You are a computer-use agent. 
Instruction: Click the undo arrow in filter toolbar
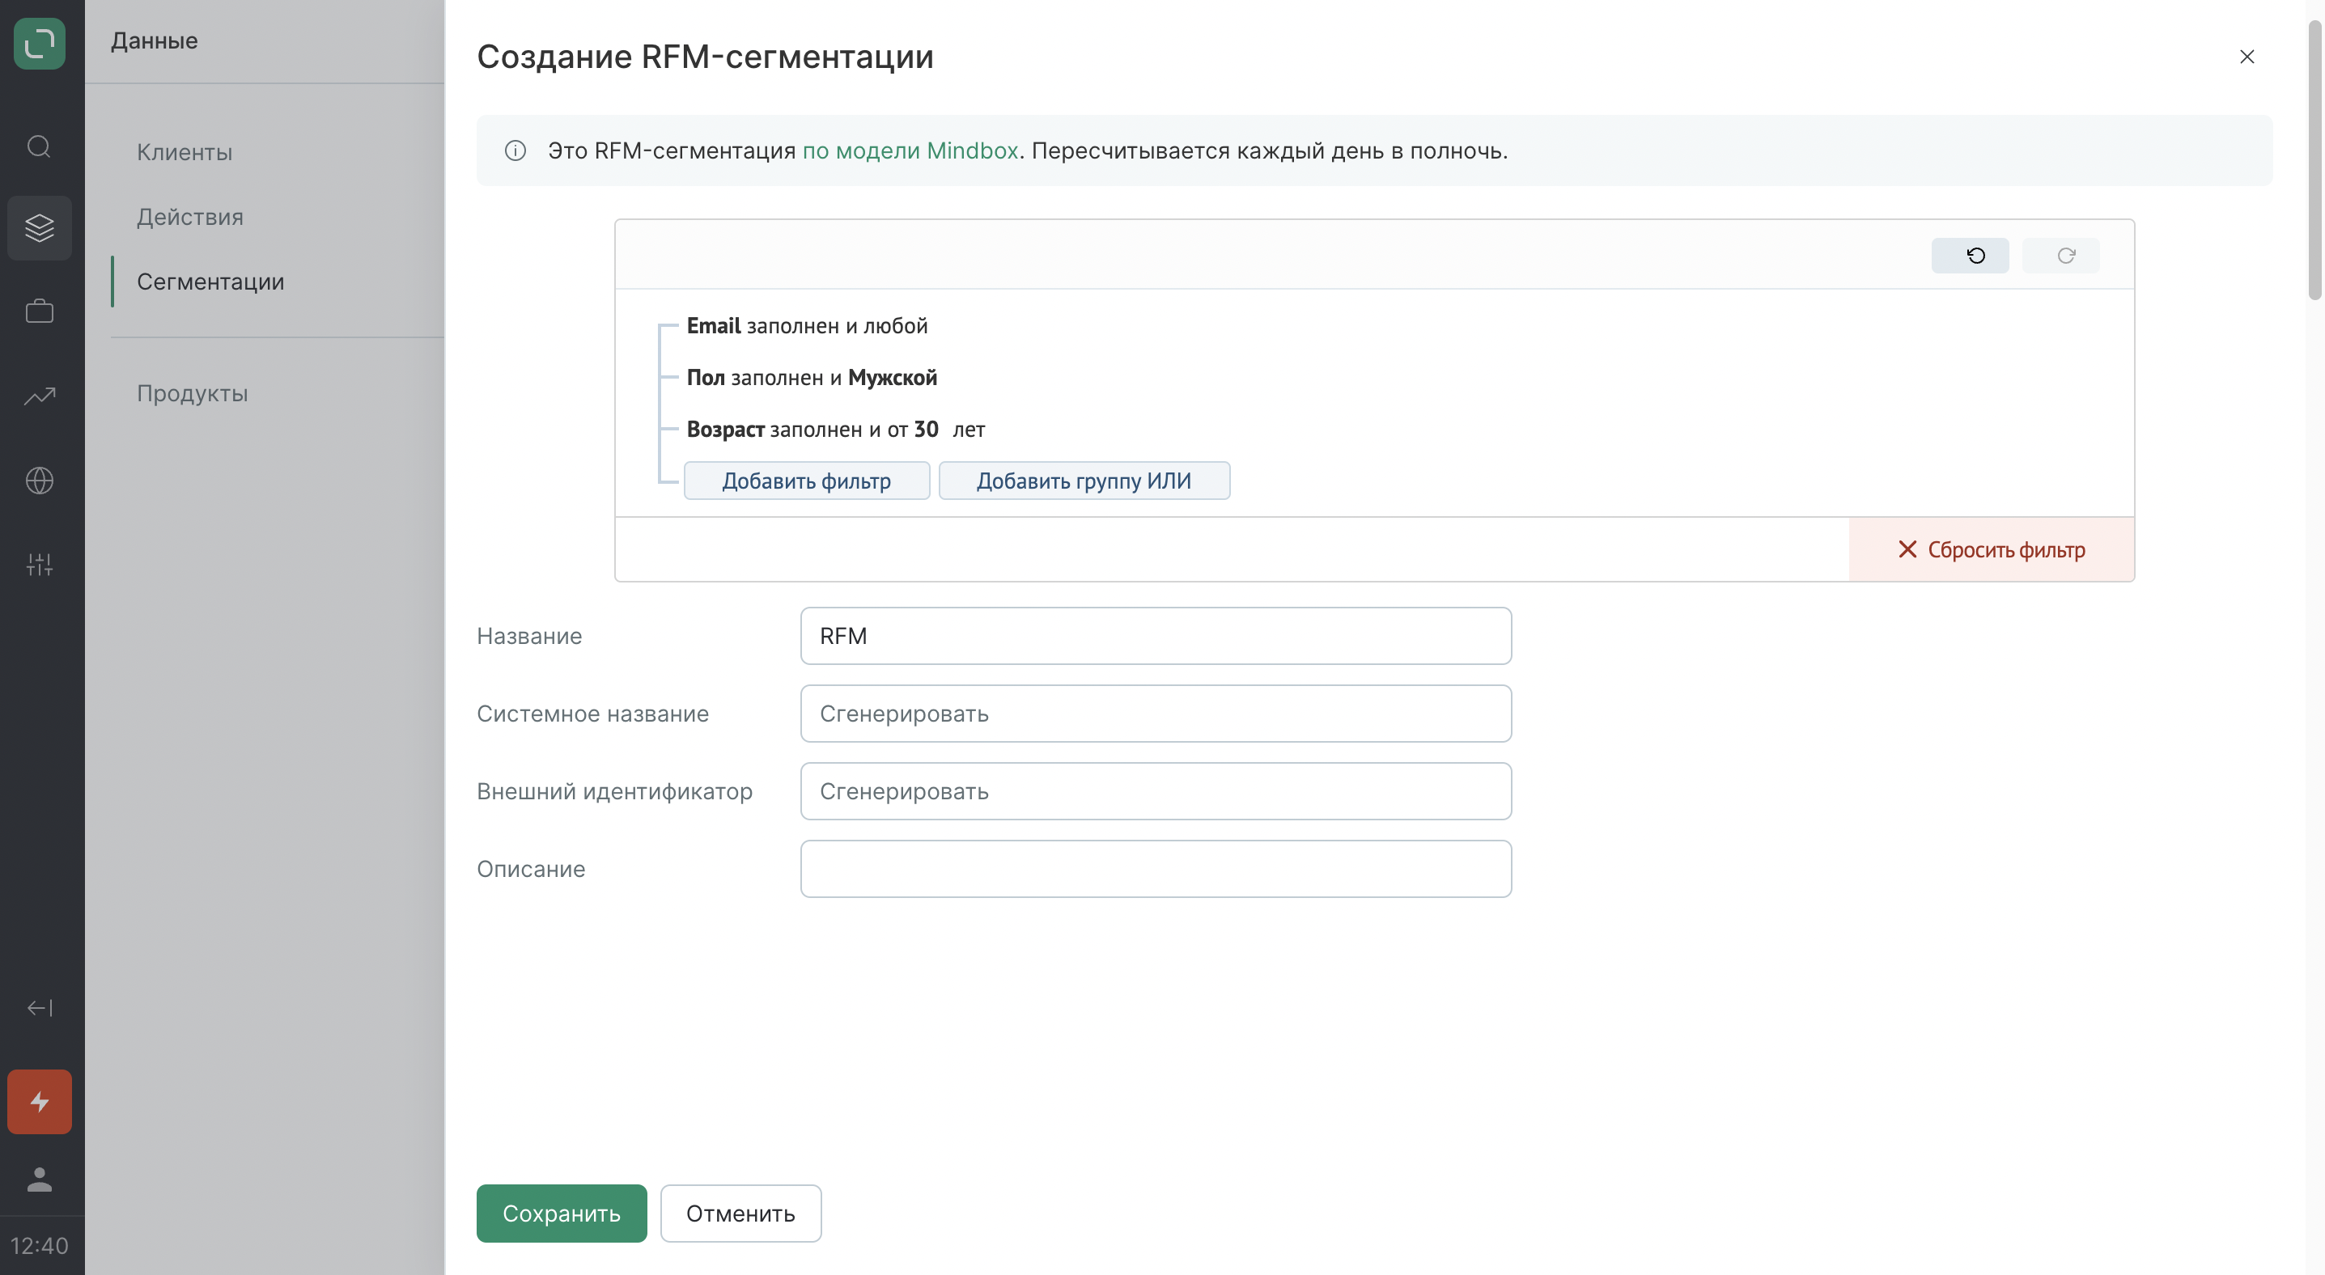click(x=1971, y=256)
